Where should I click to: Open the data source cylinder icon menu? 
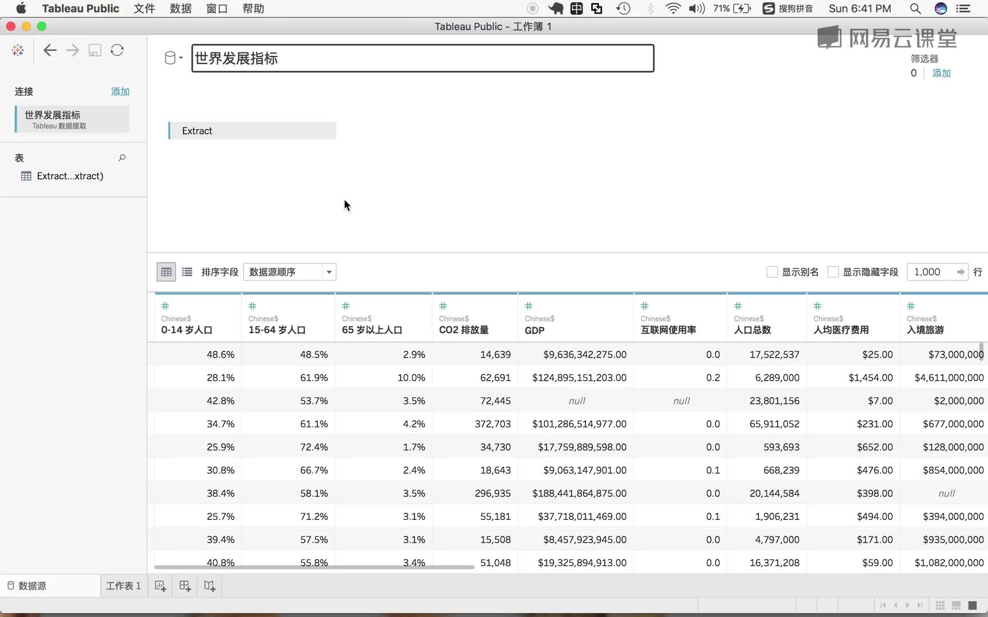coord(173,58)
